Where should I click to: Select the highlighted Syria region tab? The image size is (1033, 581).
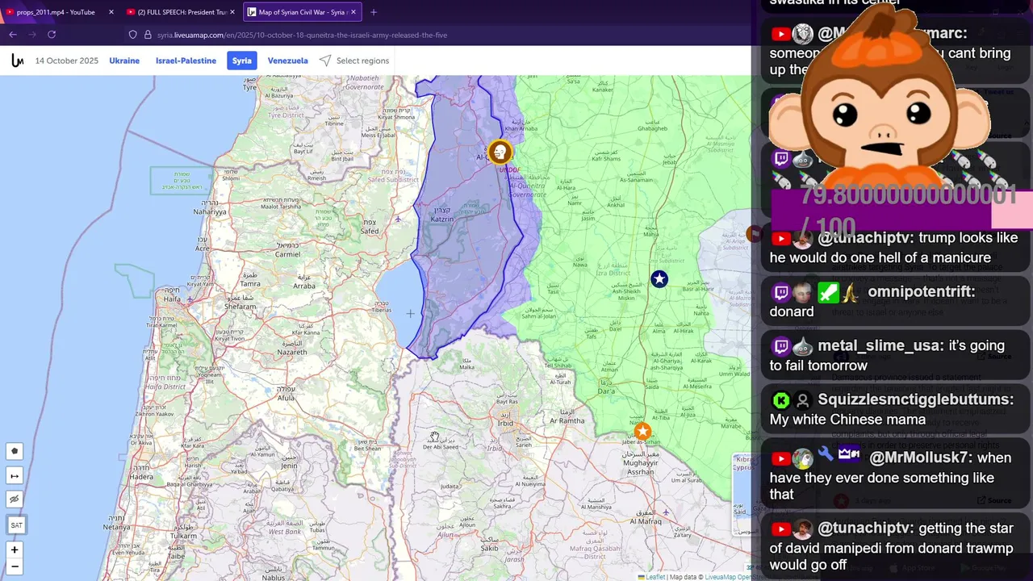click(242, 61)
